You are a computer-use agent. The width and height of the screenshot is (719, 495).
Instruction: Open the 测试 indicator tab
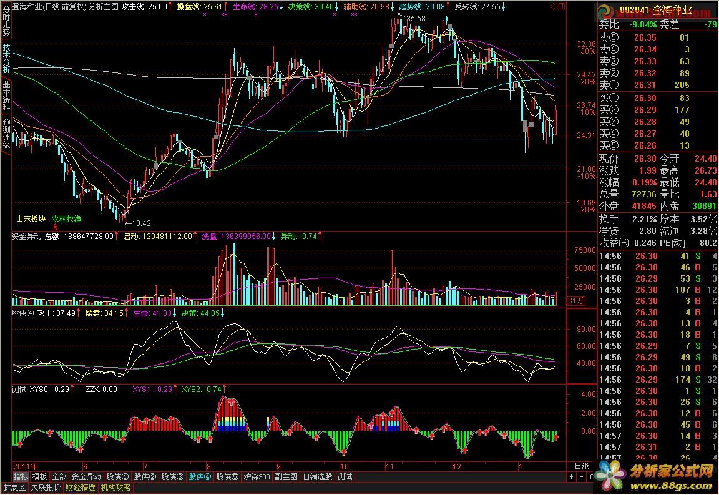345,477
